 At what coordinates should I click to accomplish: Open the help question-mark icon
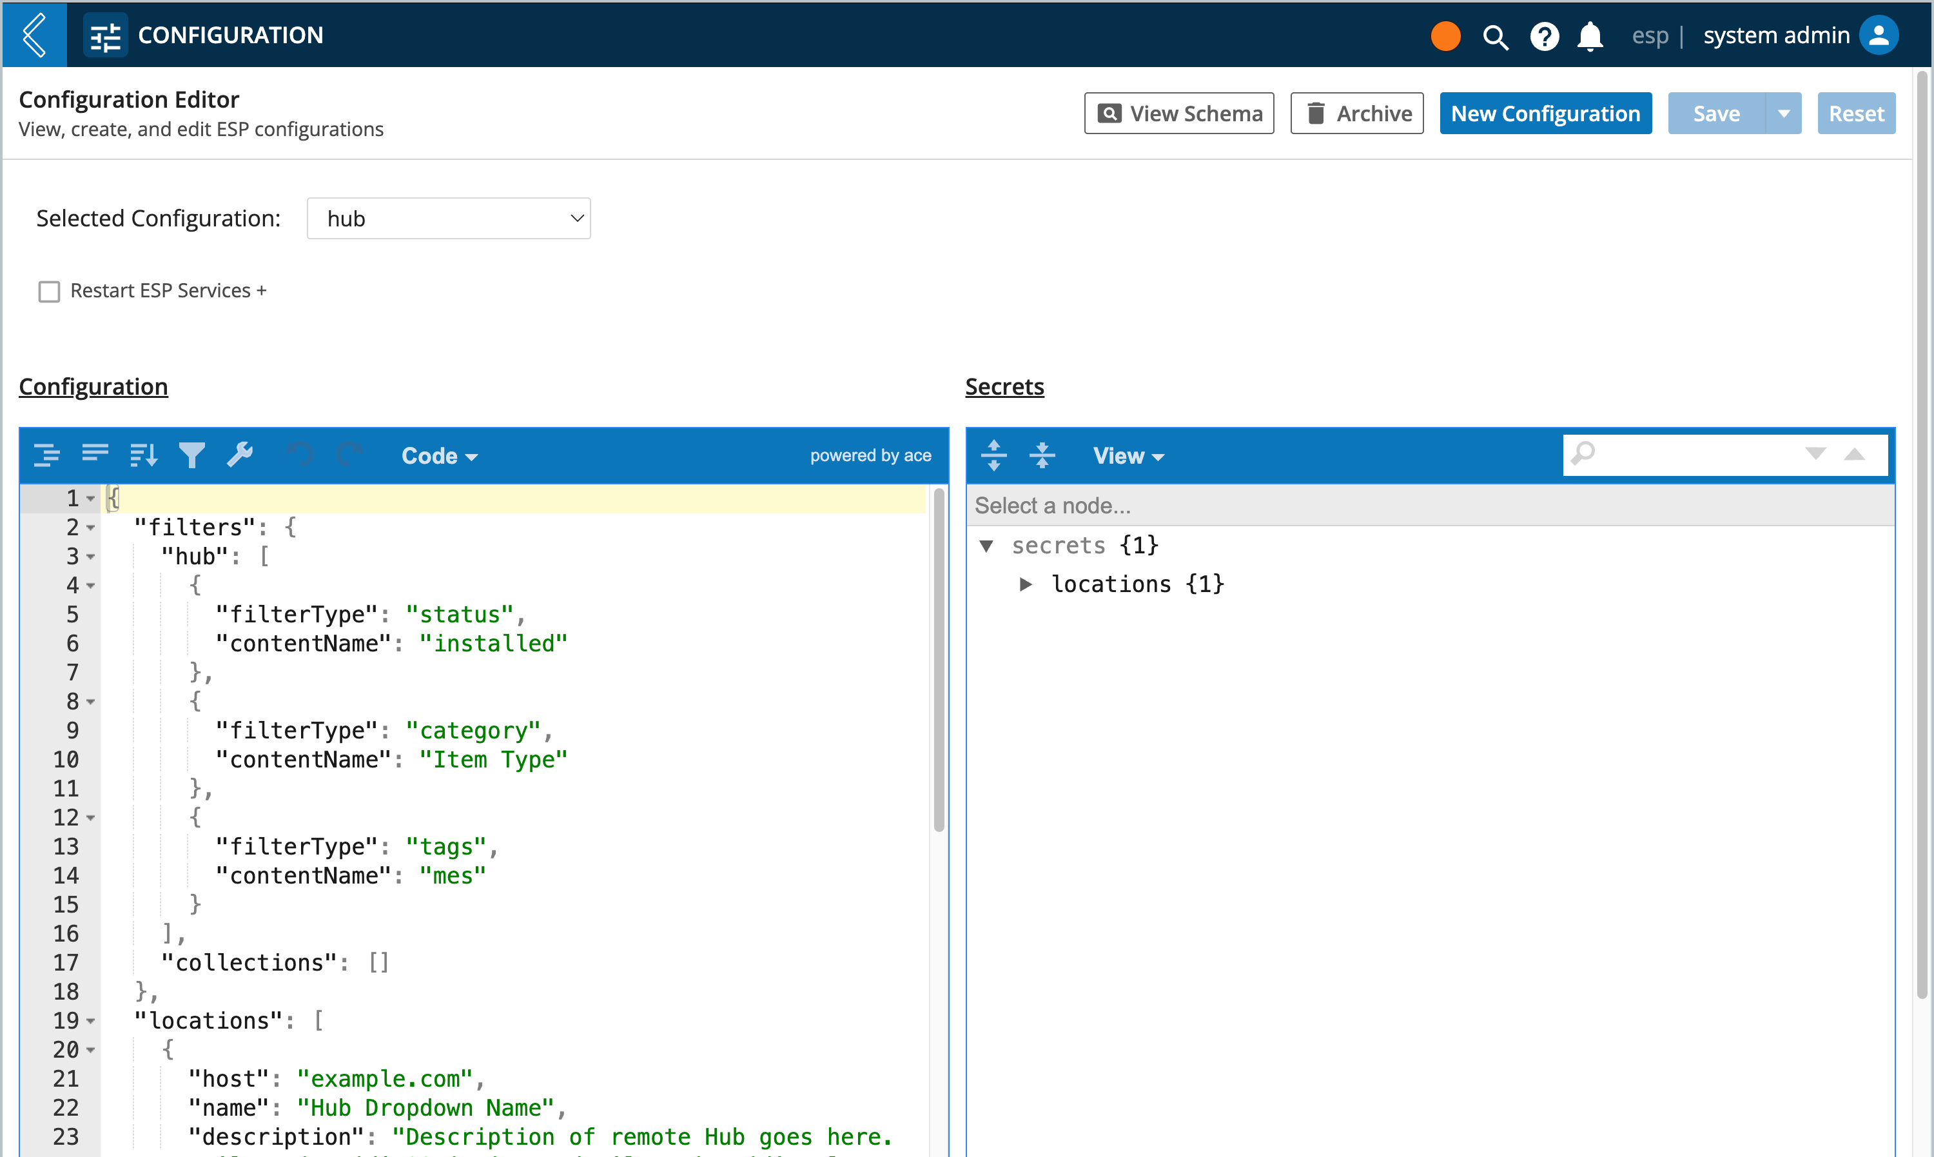tap(1545, 36)
